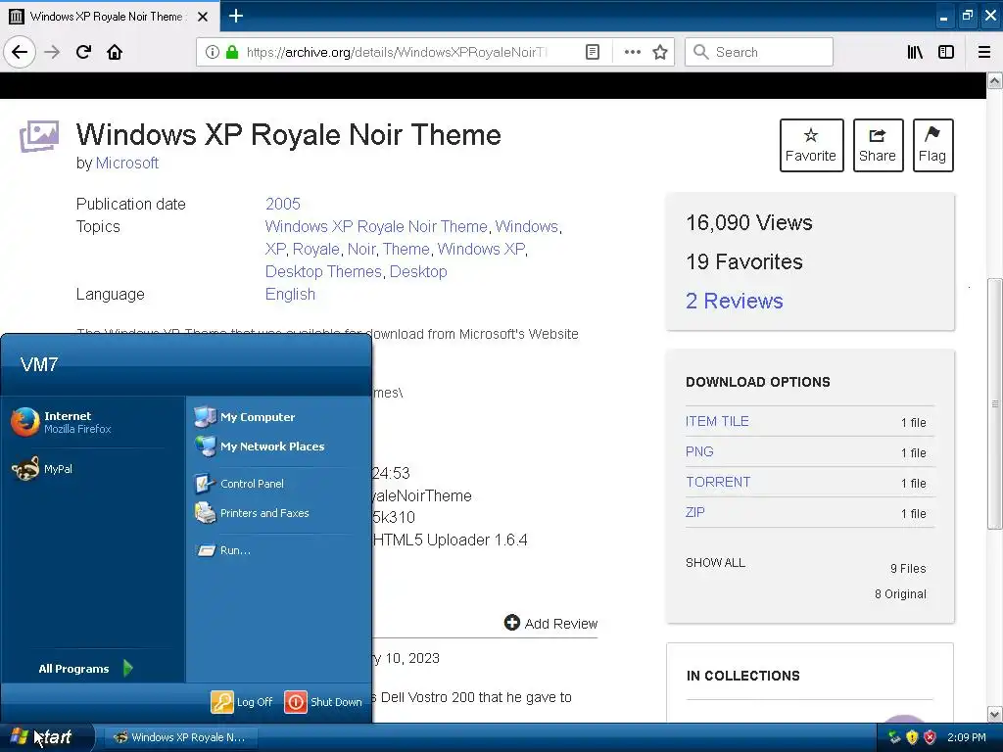1003x752 pixels.
Task: Click the 19 Favorites text
Action: tap(744, 261)
